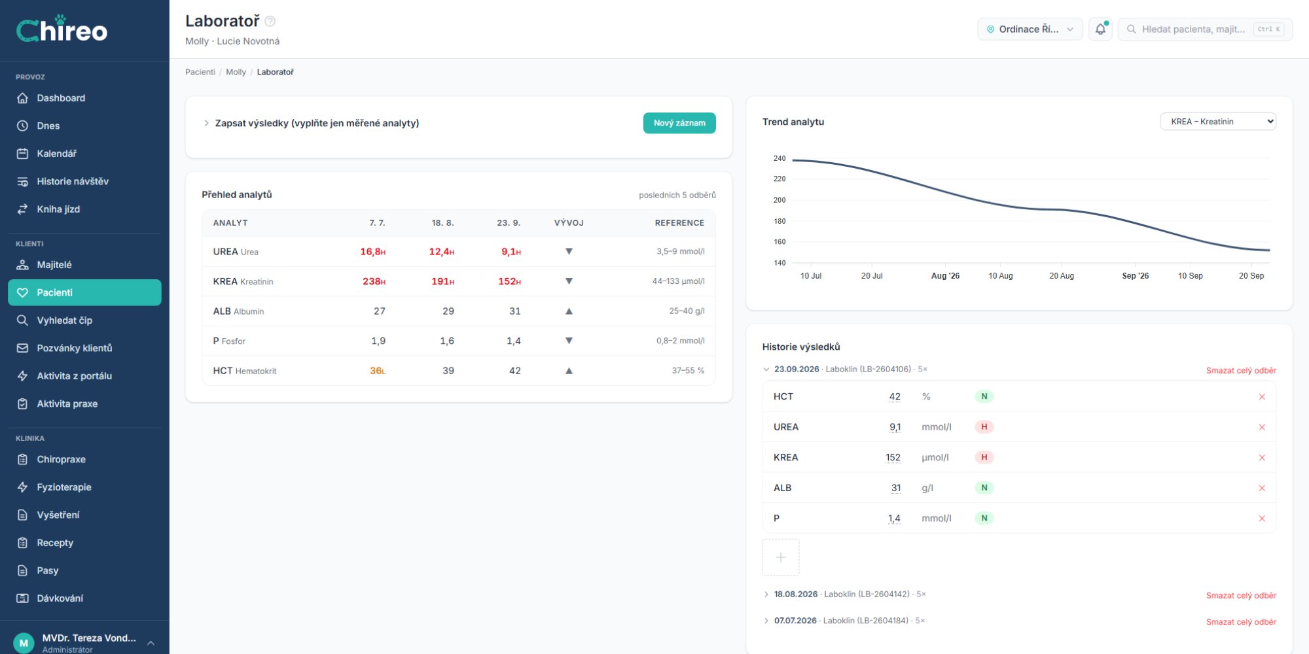Open the Recepty page
1309x654 pixels.
(x=84, y=543)
